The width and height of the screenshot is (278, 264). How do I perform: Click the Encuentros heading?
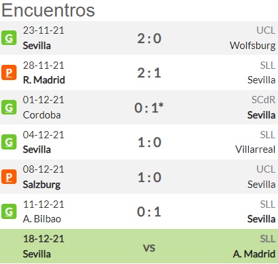pyautogui.click(x=48, y=10)
